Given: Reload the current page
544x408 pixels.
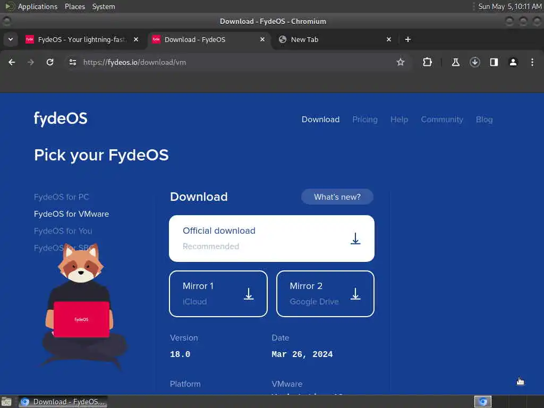Looking at the screenshot, I should point(50,62).
